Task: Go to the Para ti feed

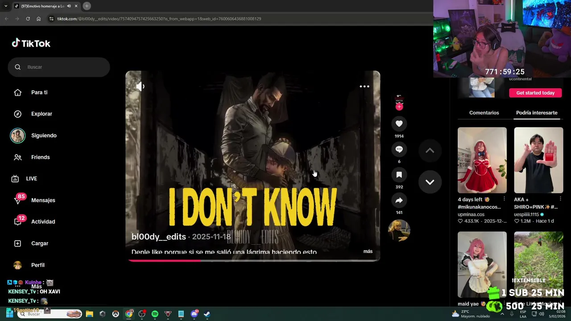Action: [x=39, y=92]
